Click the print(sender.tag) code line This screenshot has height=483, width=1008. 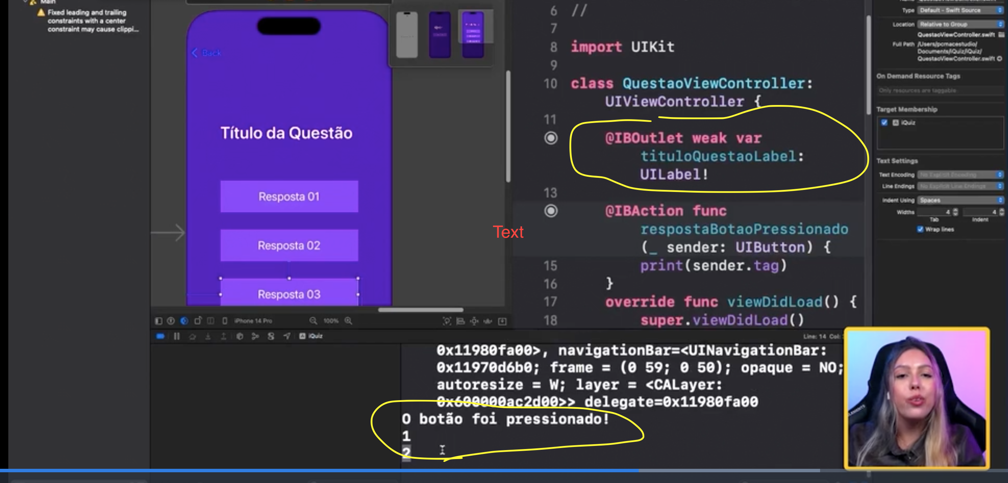[713, 265]
